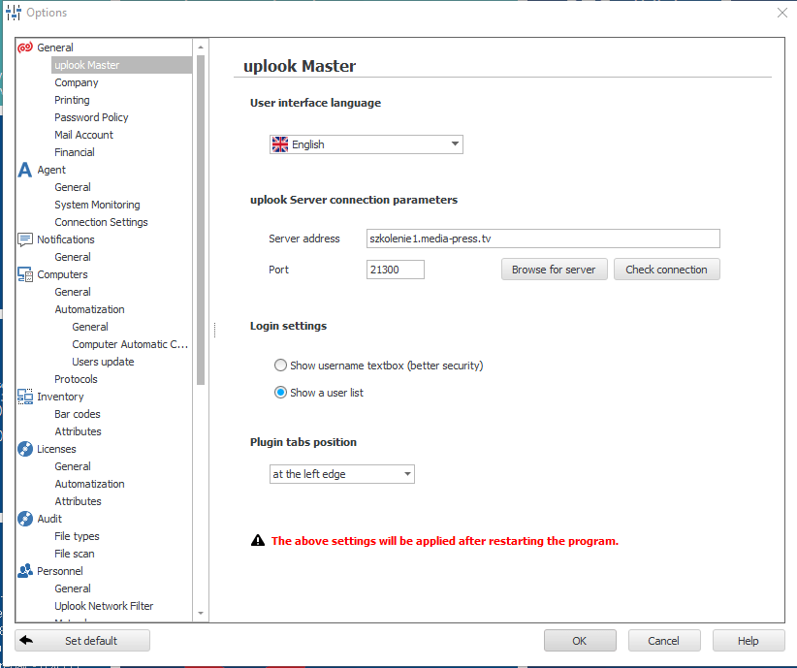Click the Check connection button
Image resolution: width=797 pixels, height=668 pixels.
666,270
